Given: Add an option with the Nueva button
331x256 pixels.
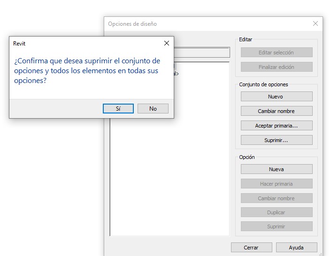Looking at the screenshot, I should (x=277, y=169).
